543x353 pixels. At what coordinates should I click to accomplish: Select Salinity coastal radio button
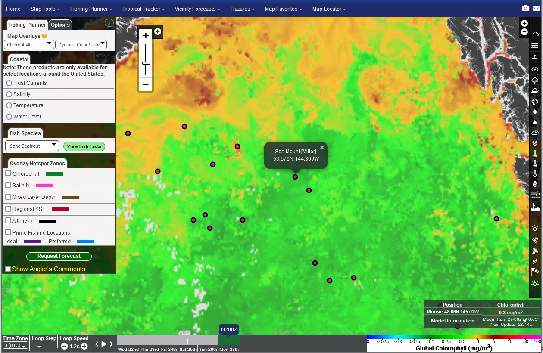point(9,94)
